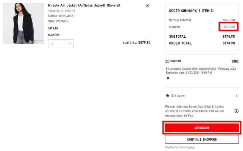Click the Eligible for free shipping note
Screen dimensions: 243x151
click(180, 148)
